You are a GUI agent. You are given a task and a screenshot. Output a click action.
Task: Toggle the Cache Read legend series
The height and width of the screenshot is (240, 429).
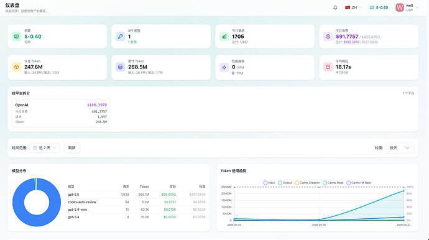333,183
